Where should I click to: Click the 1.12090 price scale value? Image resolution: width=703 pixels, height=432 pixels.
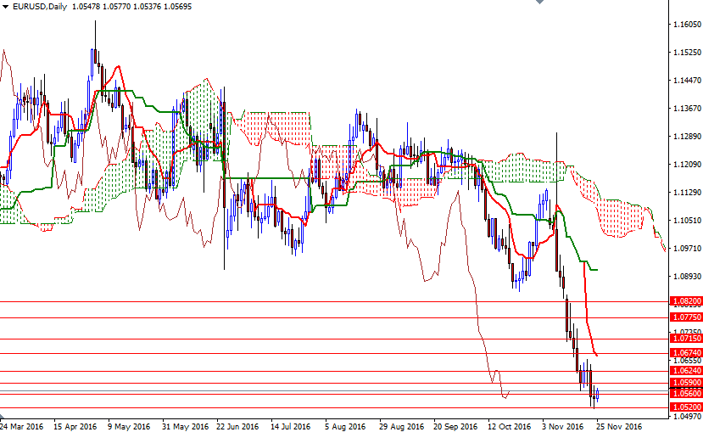click(687, 165)
